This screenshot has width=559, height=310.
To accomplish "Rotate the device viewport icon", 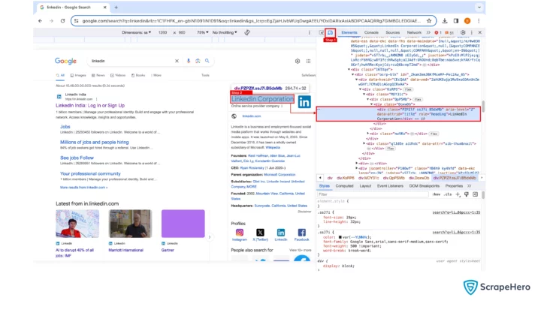I will point(247,32).
